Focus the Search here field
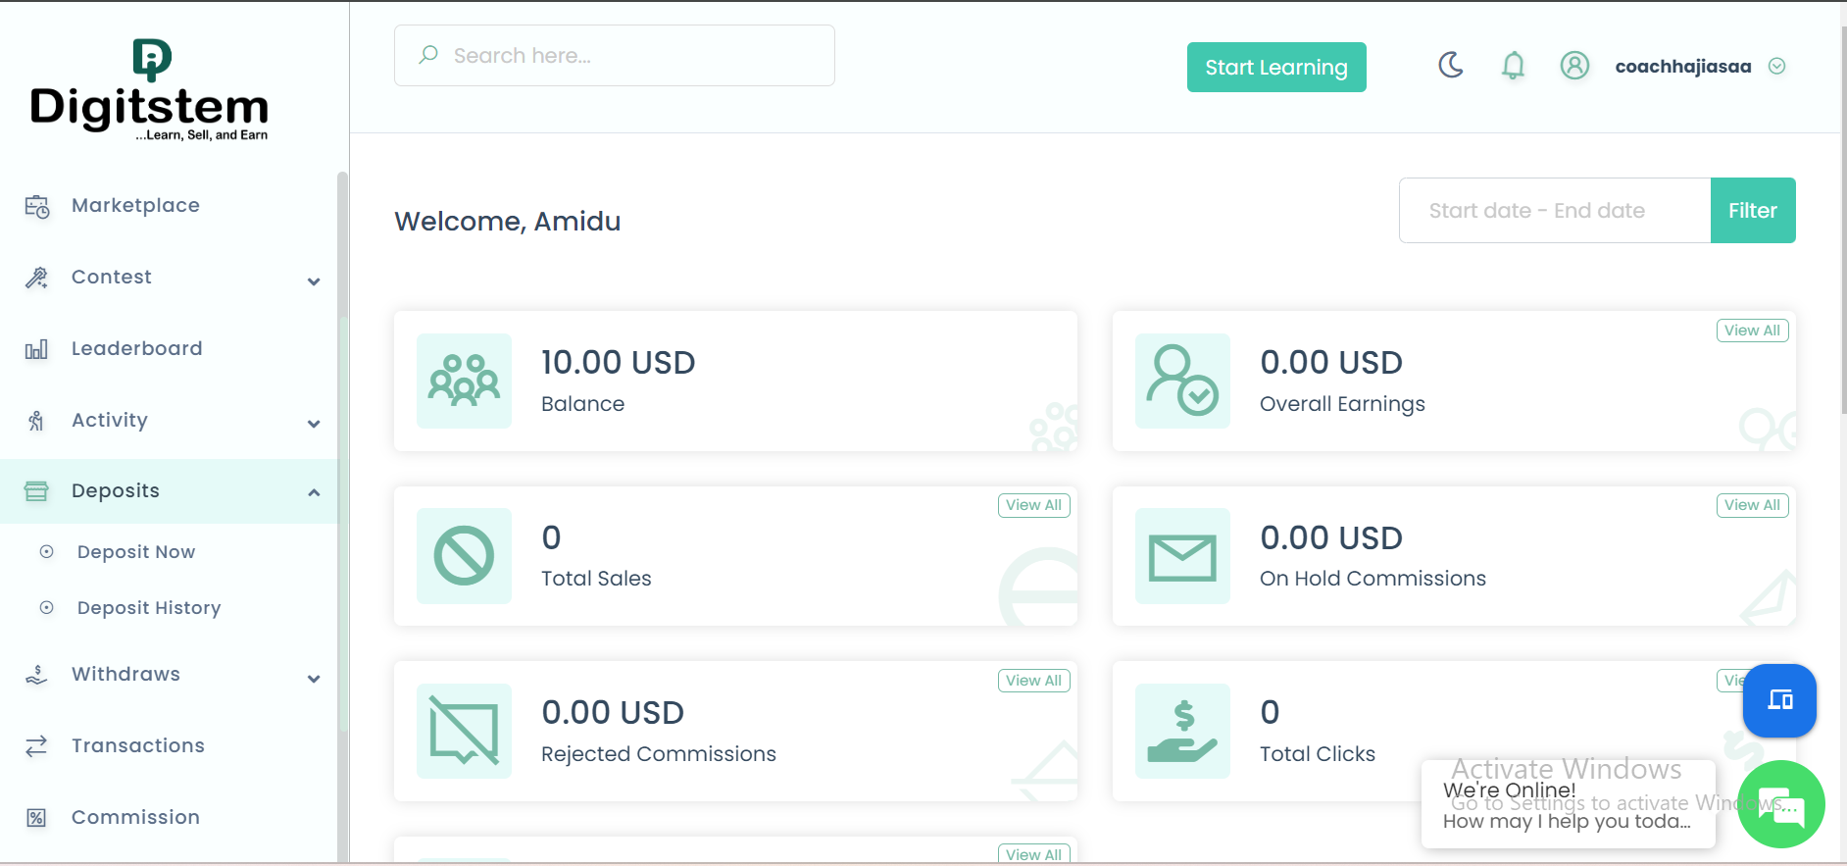1847x866 pixels. 615,55
